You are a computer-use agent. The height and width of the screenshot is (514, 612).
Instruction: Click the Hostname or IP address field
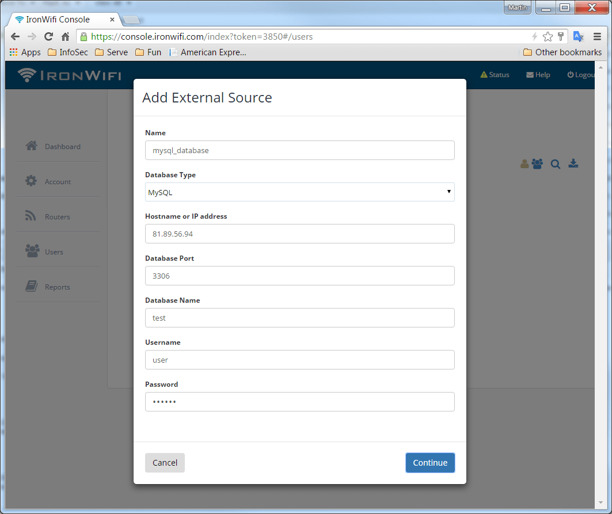pyautogui.click(x=299, y=234)
